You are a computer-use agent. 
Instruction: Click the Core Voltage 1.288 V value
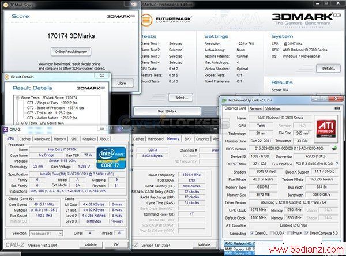[x=84, y=167]
